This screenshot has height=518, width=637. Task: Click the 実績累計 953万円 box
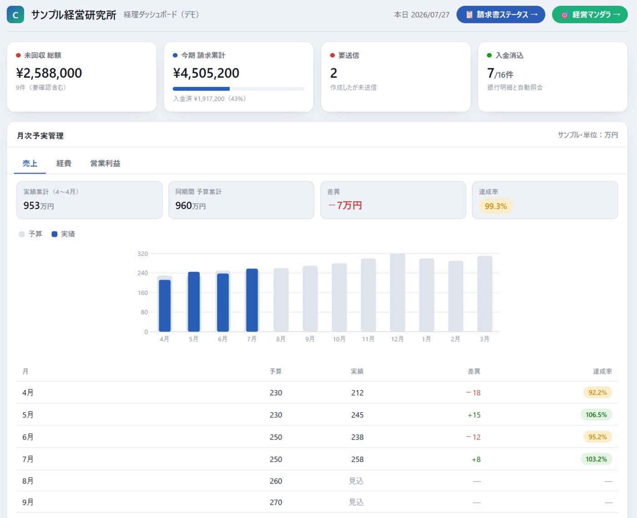click(x=89, y=200)
